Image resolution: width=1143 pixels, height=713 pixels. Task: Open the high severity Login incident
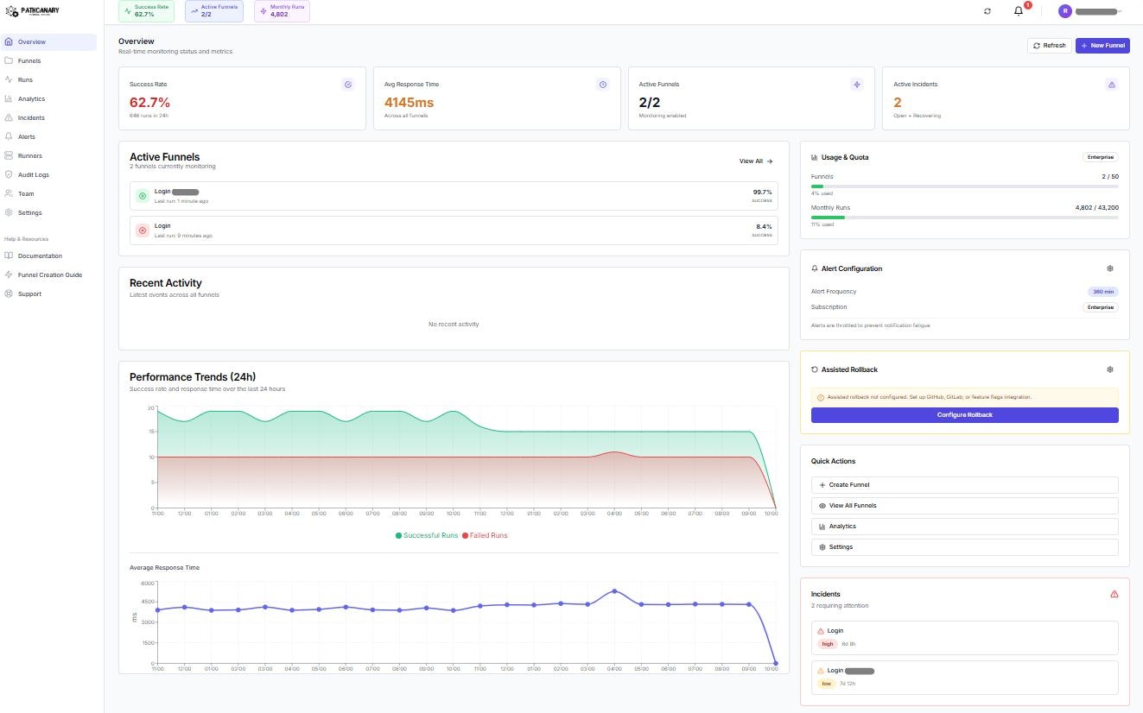(x=964, y=637)
